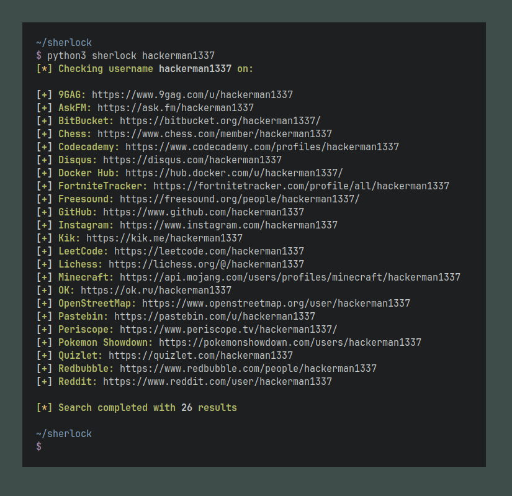Click the FortniteTracker profile URL
The height and width of the screenshot is (496, 512).
click(301, 186)
